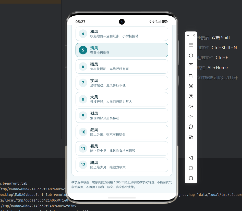Click the terminal line ending beaufort.lab
242x211 pixels.
[14, 183]
